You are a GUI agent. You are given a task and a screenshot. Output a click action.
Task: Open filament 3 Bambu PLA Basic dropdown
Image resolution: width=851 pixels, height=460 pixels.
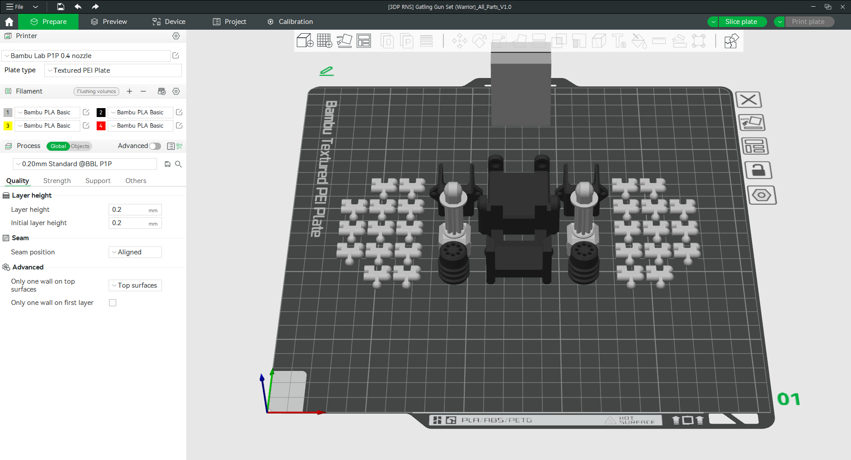pyautogui.click(x=47, y=126)
